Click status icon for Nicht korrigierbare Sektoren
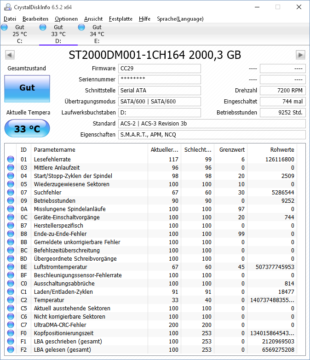Screen dimensions: 310x360 pyautogui.click(x=11, y=316)
